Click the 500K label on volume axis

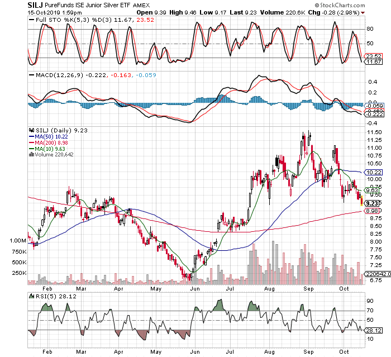(20, 263)
